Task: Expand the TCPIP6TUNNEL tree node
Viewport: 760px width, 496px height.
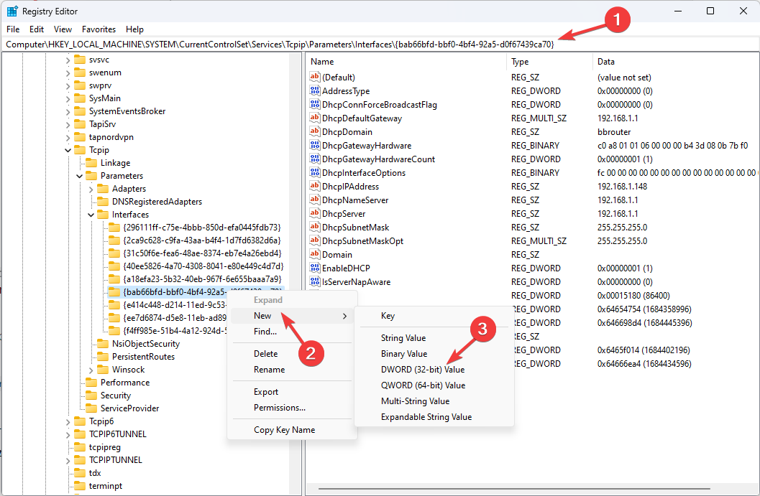Action: (x=68, y=434)
